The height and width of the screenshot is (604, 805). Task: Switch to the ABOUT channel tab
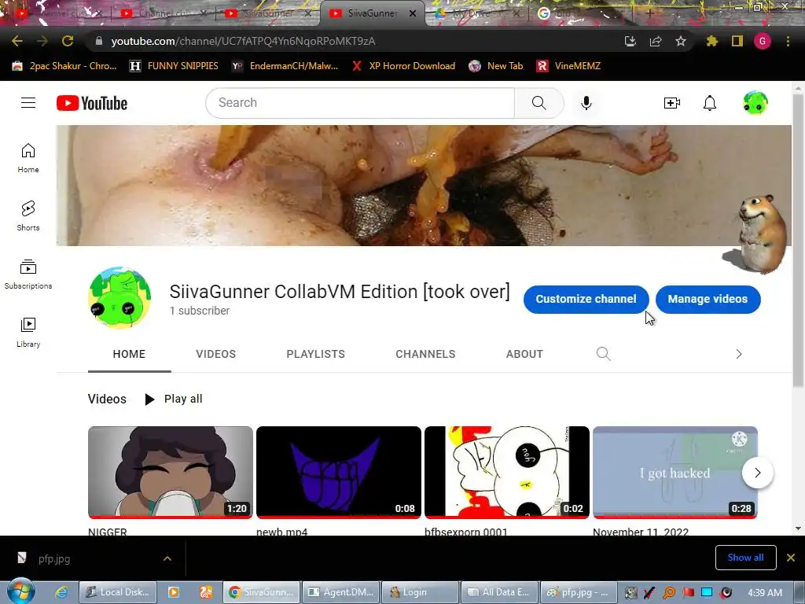click(x=524, y=354)
